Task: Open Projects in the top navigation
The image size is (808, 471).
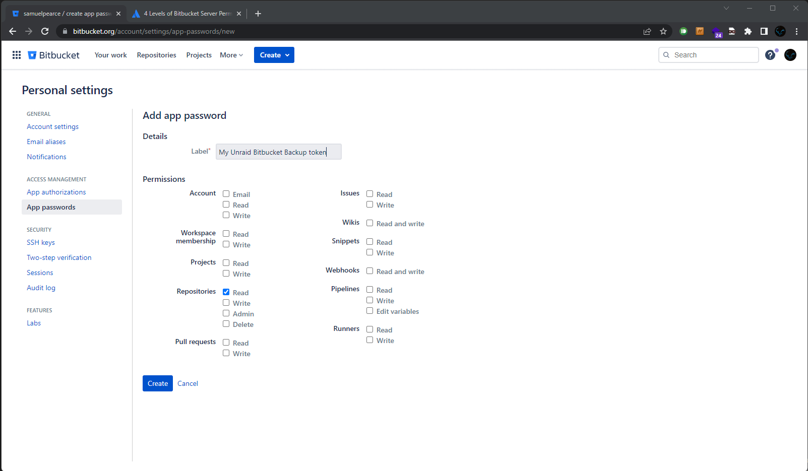Action: point(199,55)
